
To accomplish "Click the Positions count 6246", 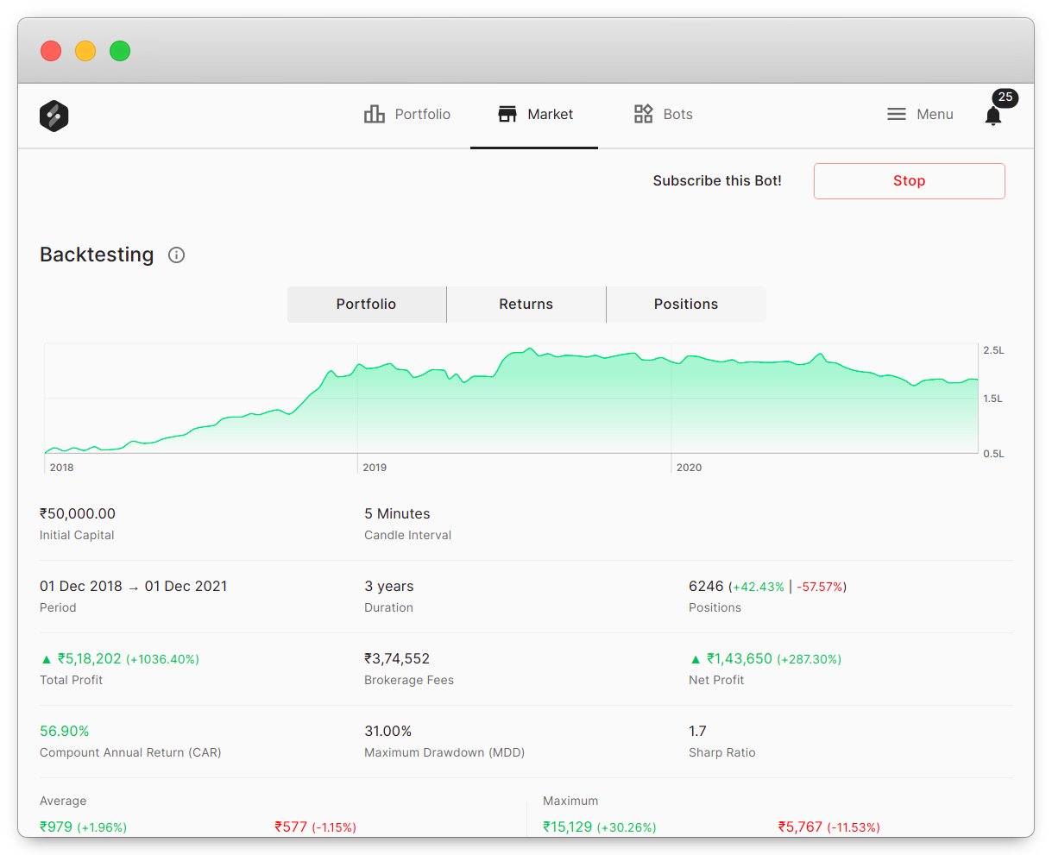I will click(x=706, y=586).
